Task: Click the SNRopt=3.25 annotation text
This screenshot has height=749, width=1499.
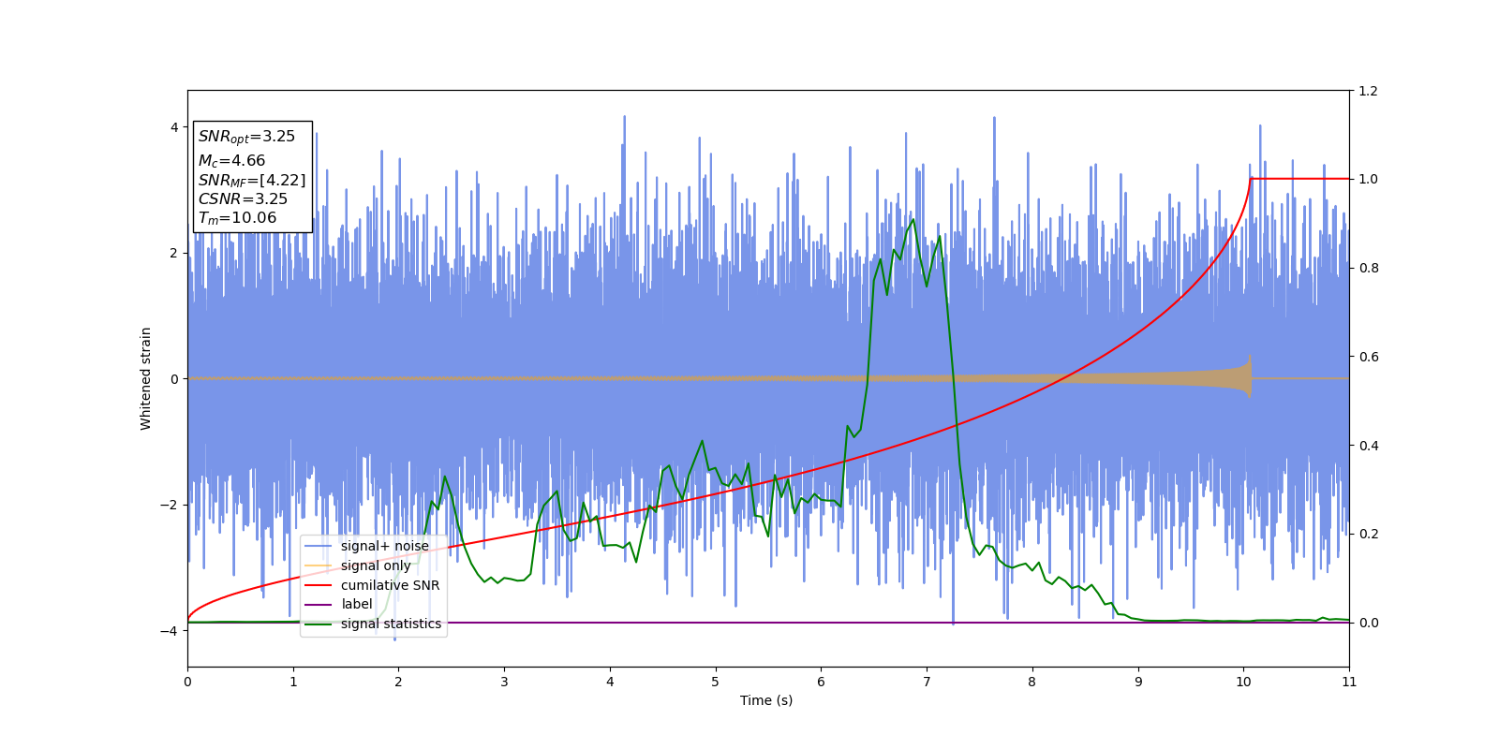Action: (x=246, y=137)
